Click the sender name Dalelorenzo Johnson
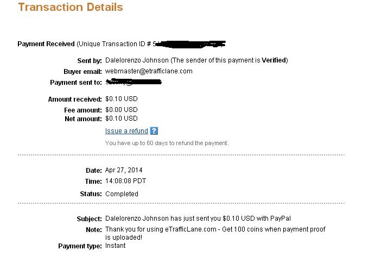The height and width of the screenshot is (256, 375). pos(137,60)
